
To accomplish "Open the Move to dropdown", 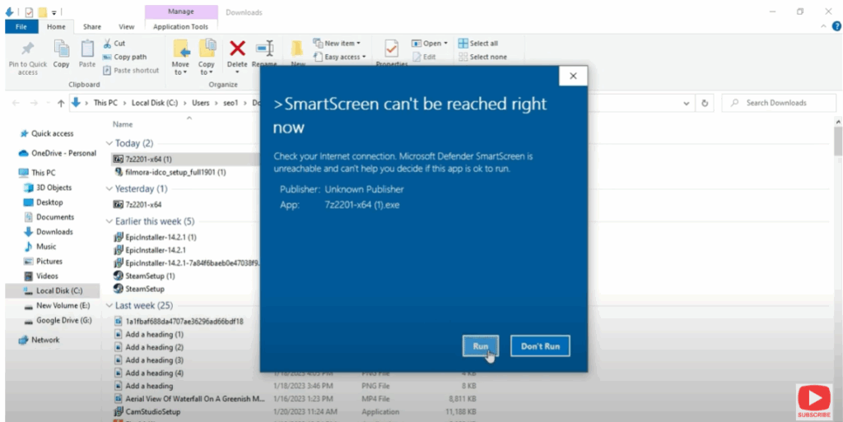I will 180,58.
